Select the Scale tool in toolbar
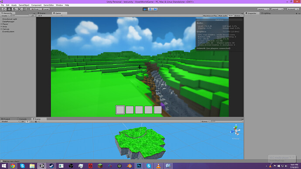 (19, 9)
